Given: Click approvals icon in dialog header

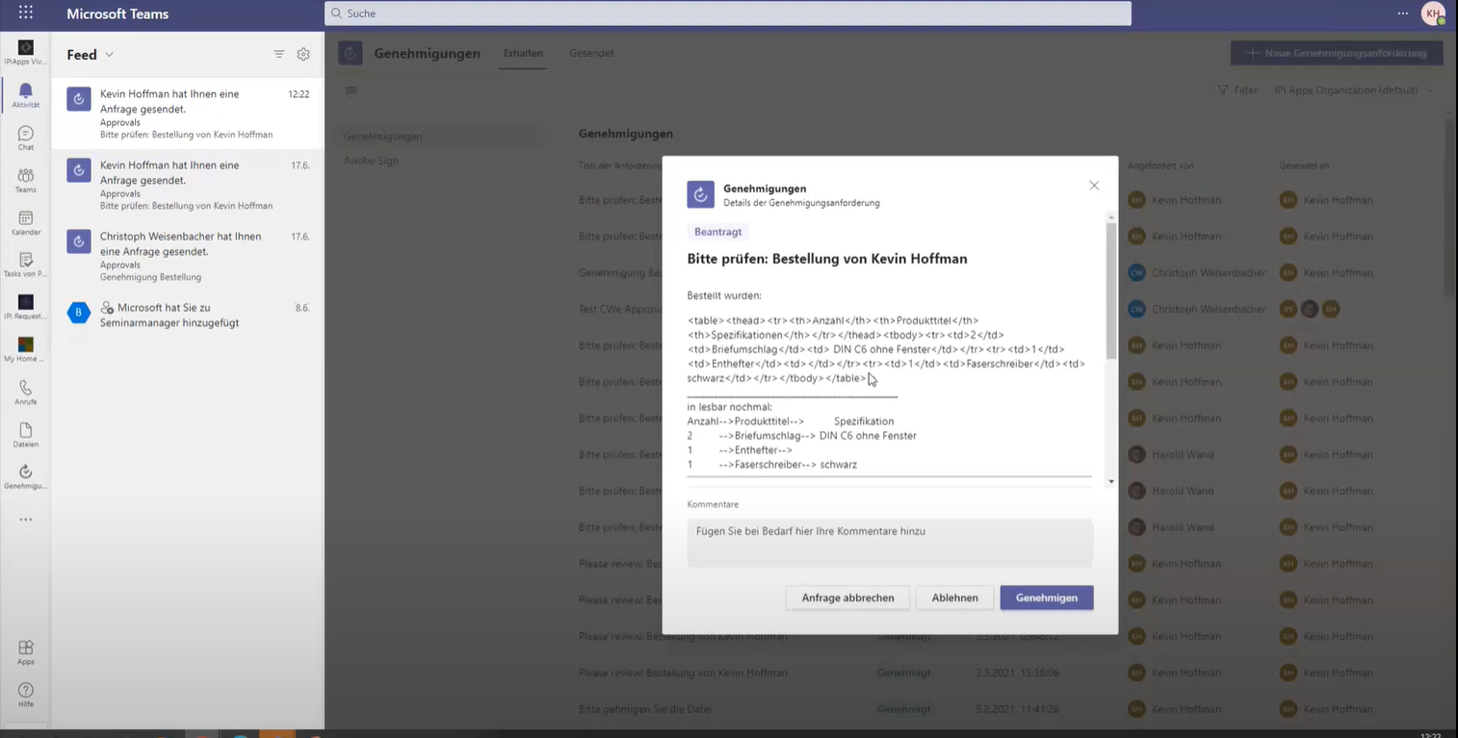Looking at the screenshot, I should (700, 194).
